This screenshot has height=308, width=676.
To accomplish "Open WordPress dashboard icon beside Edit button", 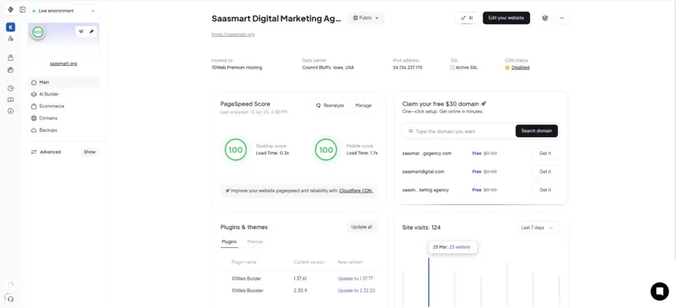I will click(x=545, y=18).
